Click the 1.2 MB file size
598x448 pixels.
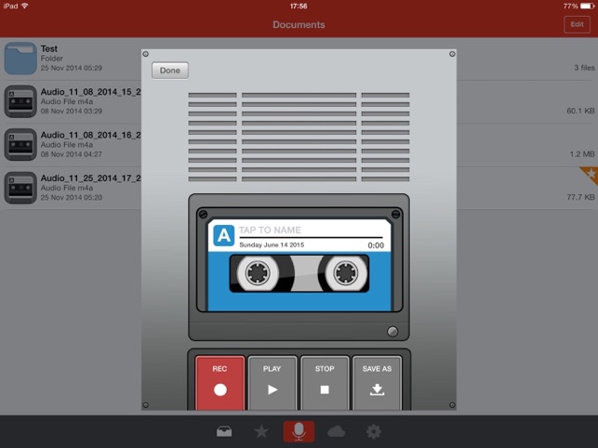pyautogui.click(x=582, y=154)
